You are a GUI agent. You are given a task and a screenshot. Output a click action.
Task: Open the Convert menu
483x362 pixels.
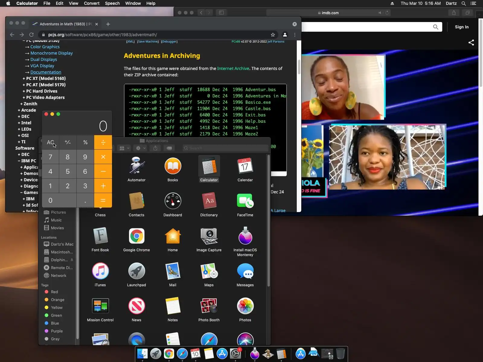pos(92,3)
